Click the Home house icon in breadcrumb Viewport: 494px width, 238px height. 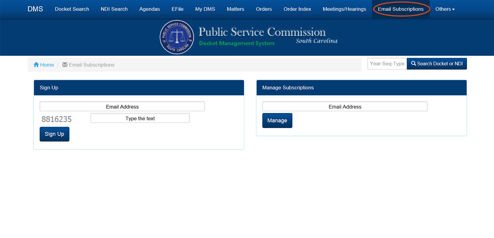coord(36,65)
